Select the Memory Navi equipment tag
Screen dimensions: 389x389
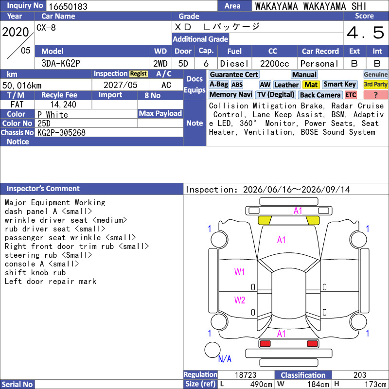coord(230,94)
